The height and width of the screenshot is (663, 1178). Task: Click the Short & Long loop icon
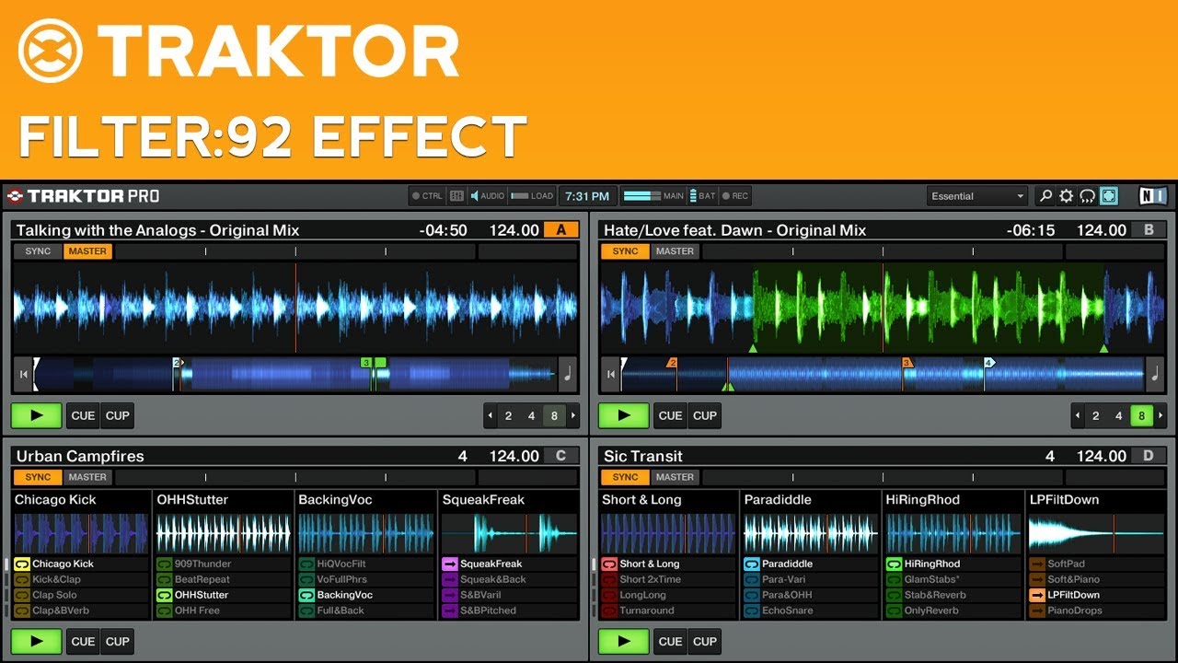click(609, 564)
